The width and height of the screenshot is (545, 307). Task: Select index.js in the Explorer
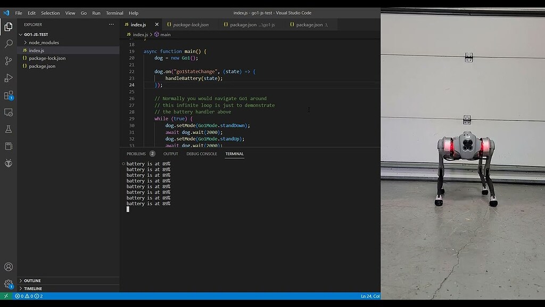tap(35, 50)
